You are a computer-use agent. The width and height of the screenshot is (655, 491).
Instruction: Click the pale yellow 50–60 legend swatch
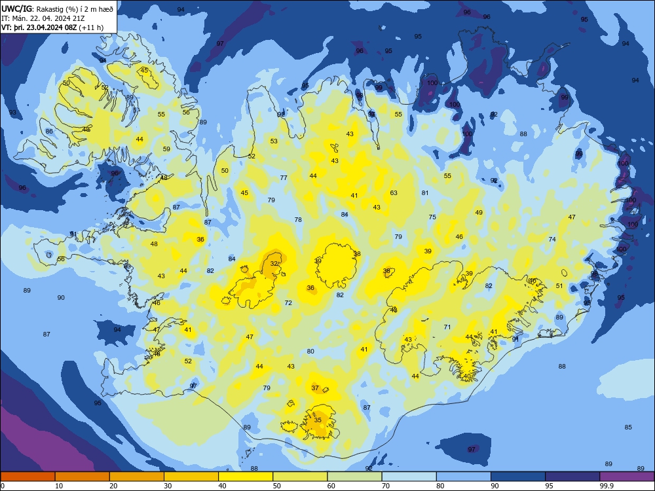[x=300, y=477]
